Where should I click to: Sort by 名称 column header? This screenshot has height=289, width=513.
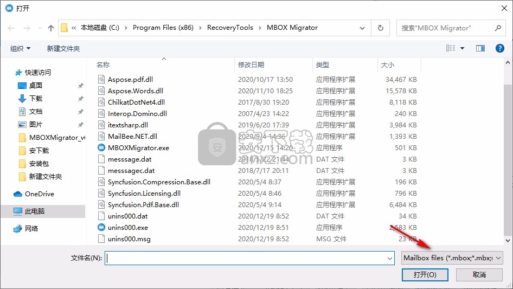[103, 65]
